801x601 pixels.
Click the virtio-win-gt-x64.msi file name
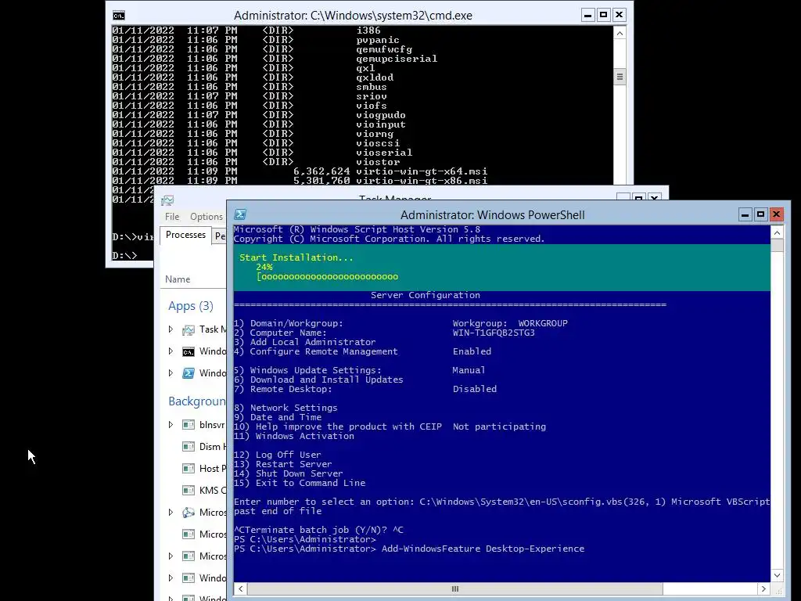(422, 171)
